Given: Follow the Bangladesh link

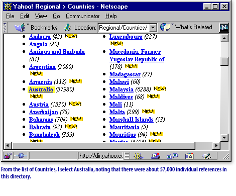Looking at the screenshot, I should 44,135.
